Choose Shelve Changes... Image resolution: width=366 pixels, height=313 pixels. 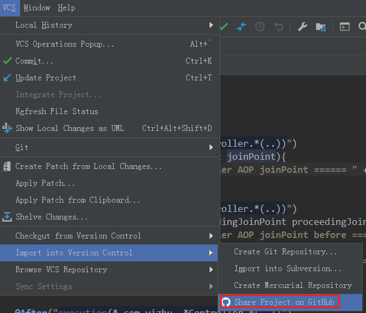(x=110, y=217)
